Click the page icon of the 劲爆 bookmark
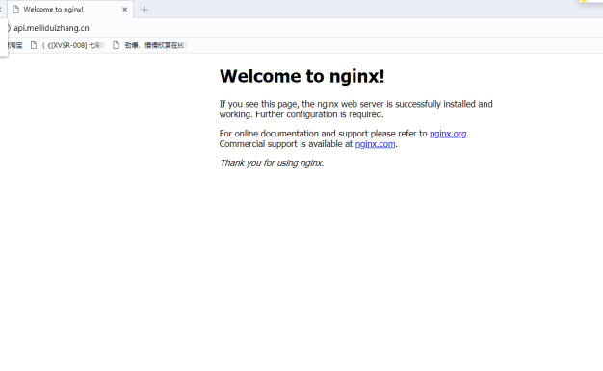The width and height of the screenshot is (603, 371). pyautogui.click(x=116, y=46)
